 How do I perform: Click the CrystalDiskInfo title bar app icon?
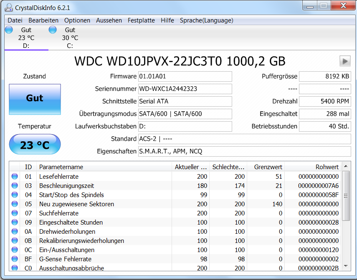[x=9, y=7]
